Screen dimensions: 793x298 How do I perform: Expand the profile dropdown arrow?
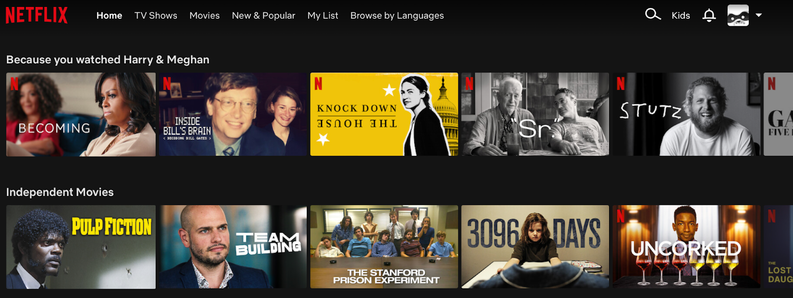pos(759,15)
